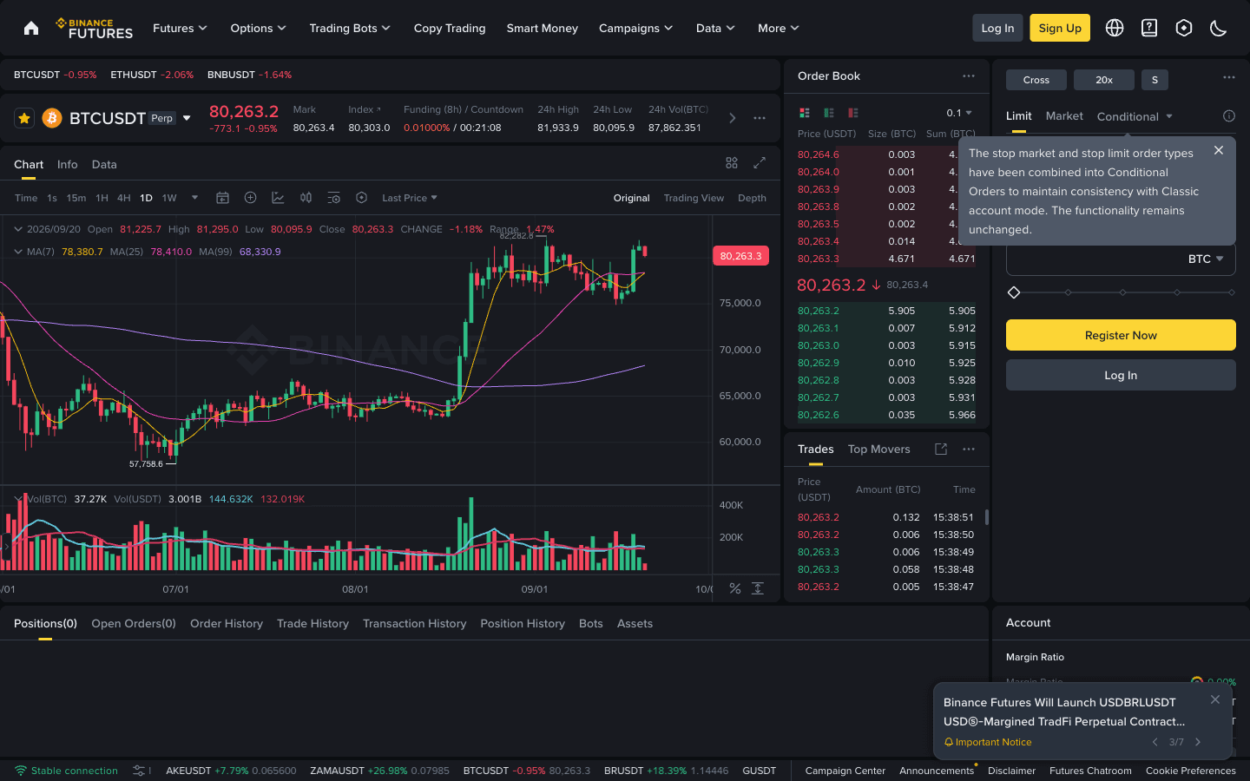The width and height of the screenshot is (1250, 781).
Task: Select the 4H chart interval
Action: [124, 198]
